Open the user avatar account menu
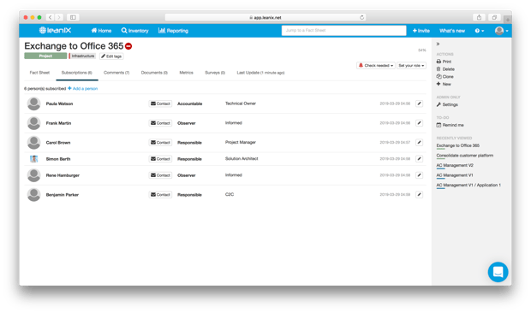 pyautogui.click(x=501, y=31)
